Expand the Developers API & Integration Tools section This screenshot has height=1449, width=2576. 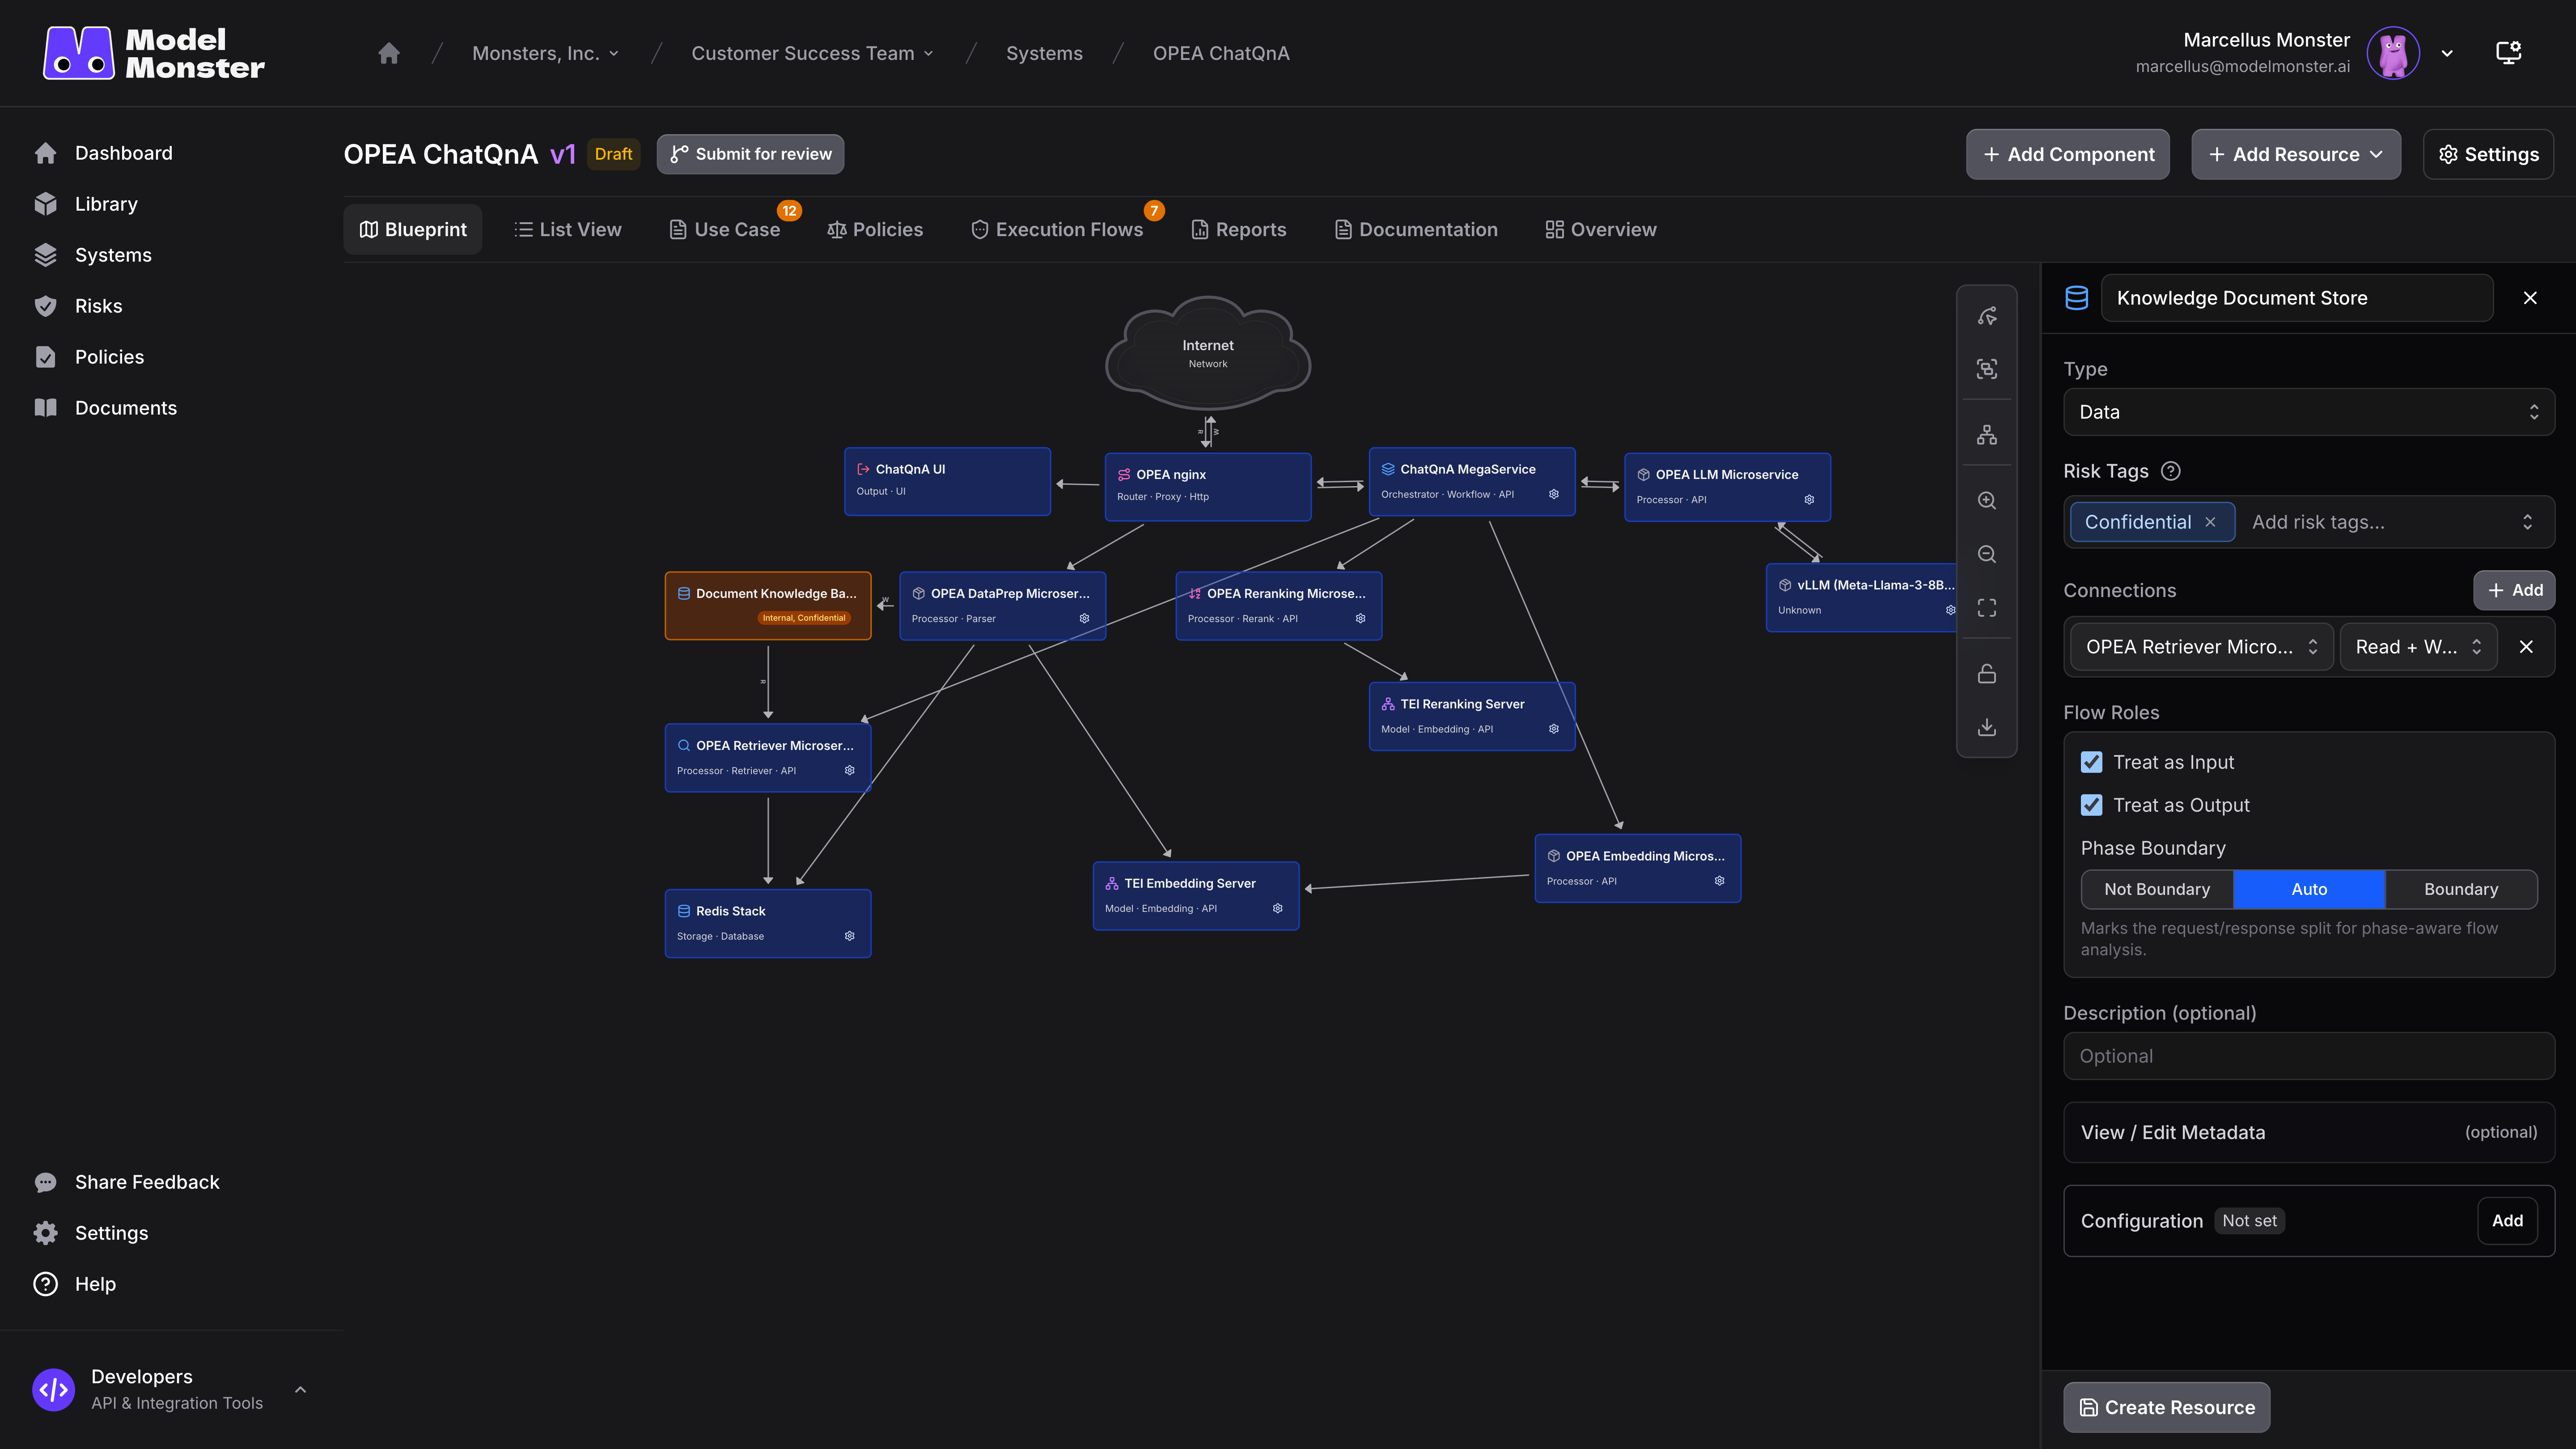300,1390
